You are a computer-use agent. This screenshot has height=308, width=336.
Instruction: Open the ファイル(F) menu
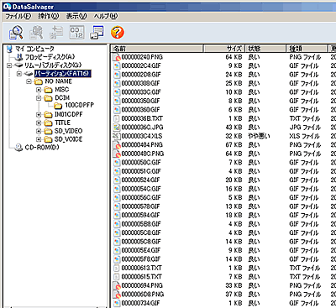pyautogui.click(x=18, y=16)
